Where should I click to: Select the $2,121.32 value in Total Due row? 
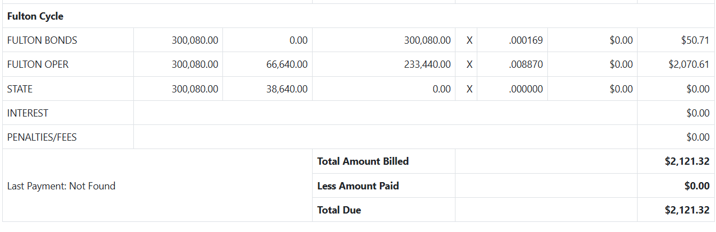click(687, 210)
